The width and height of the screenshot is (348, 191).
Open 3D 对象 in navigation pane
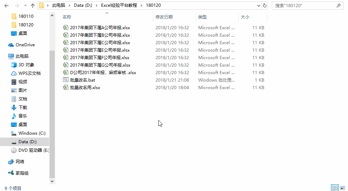(x=26, y=65)
